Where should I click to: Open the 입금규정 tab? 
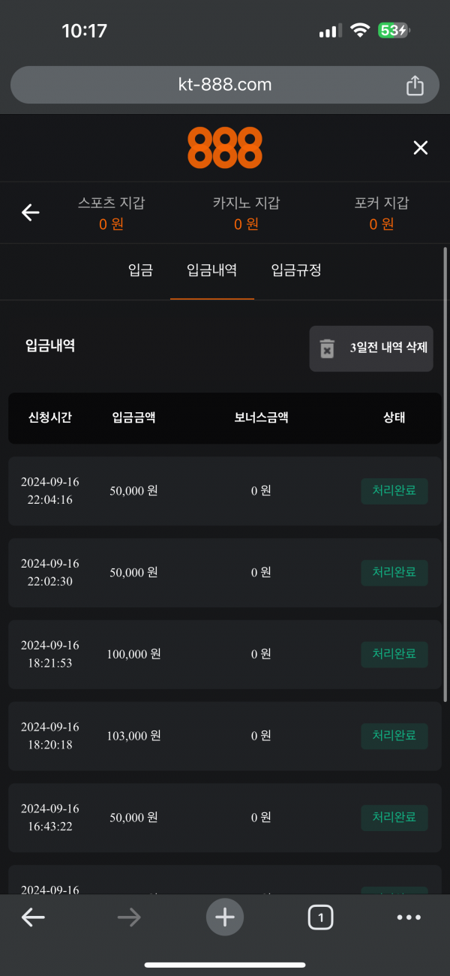296,270
